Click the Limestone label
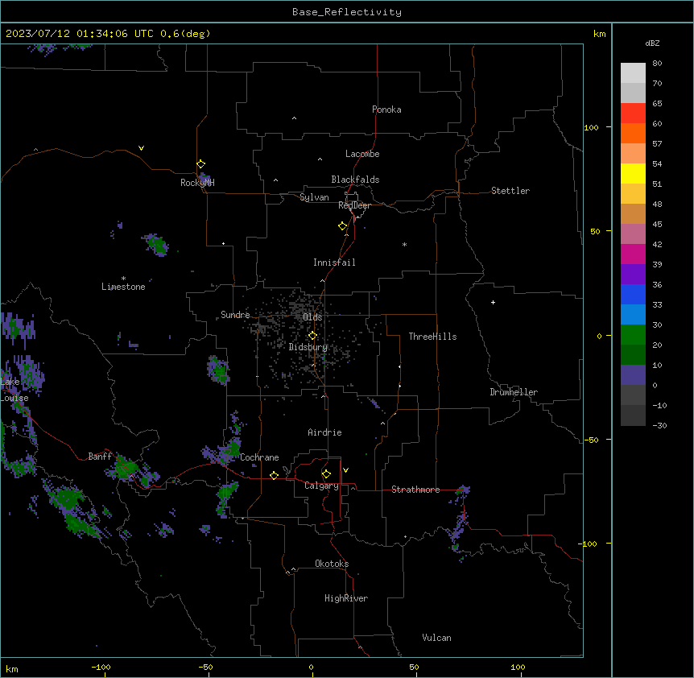This screenshot has height=678, width=694. pos(123,287)
